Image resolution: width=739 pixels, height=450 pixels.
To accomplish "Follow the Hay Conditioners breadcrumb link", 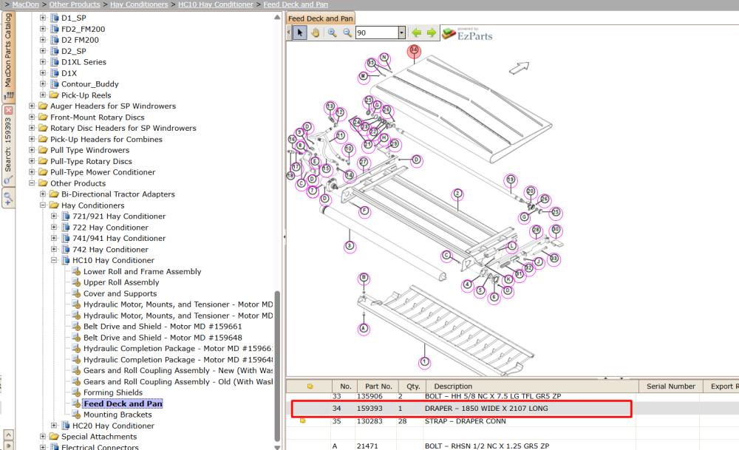I will [x=139, y=4].
